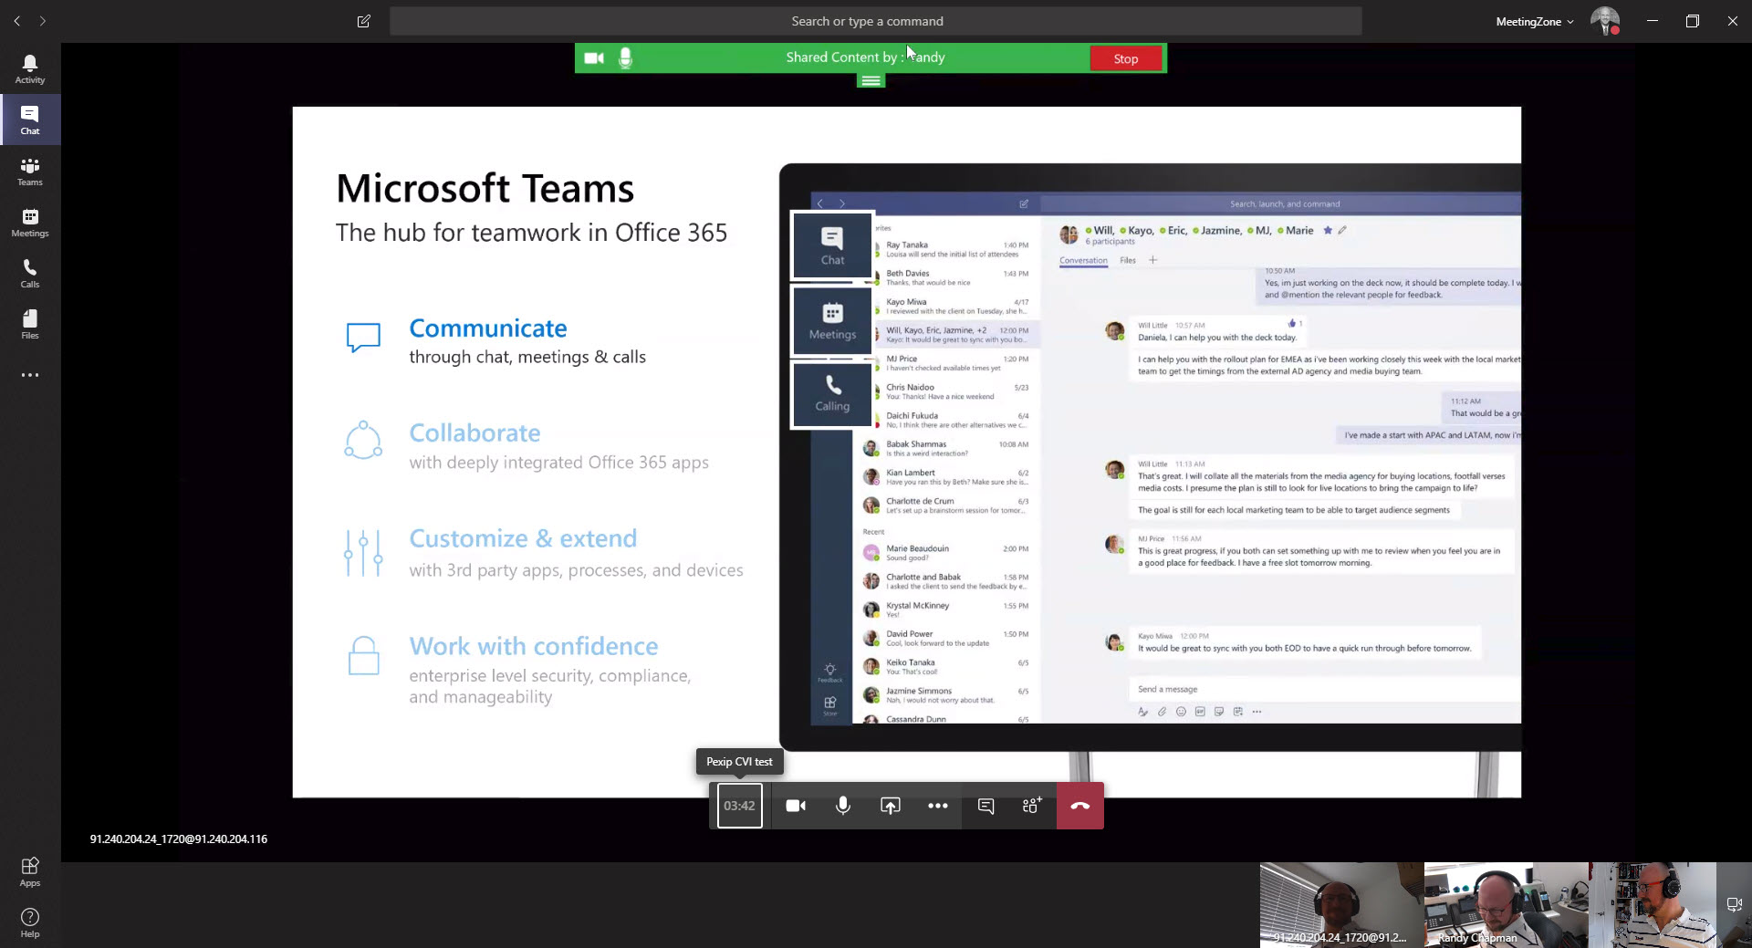The width and height of the screenshot is (1752, 948).
Task: Open the Apps store icon
Action: pos(30,871)
